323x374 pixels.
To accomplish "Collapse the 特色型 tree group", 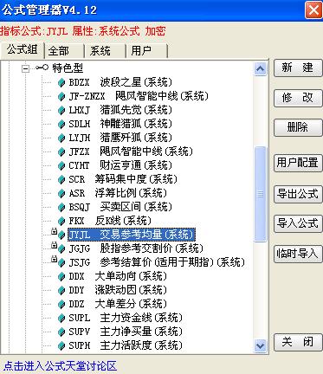I will 26,68.
